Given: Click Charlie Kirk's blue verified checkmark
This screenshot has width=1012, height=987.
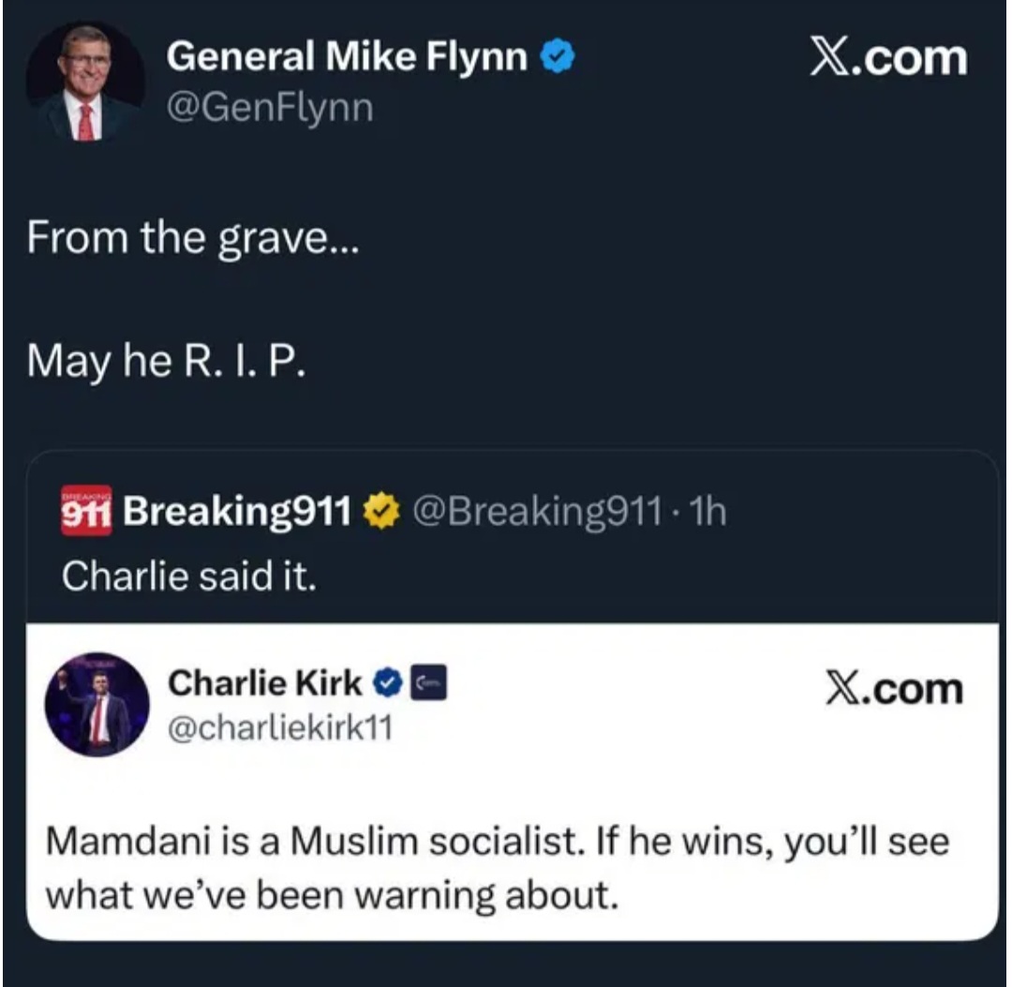Looking at the screenshot, I should point(385,685).
